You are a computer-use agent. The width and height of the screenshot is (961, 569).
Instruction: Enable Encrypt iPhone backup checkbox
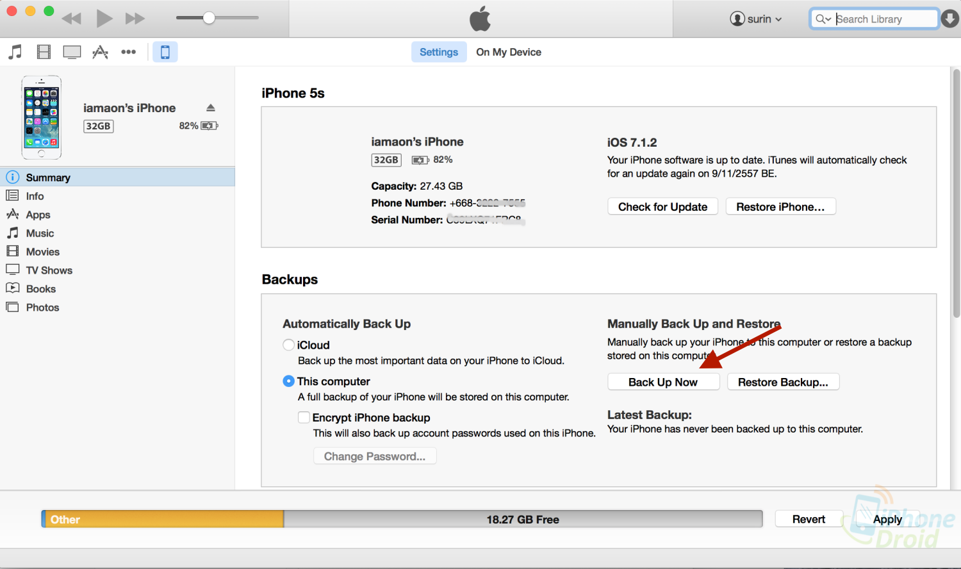point(304,417)
